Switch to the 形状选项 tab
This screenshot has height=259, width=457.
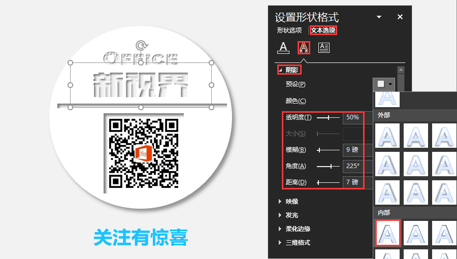(x=289, y=30)
